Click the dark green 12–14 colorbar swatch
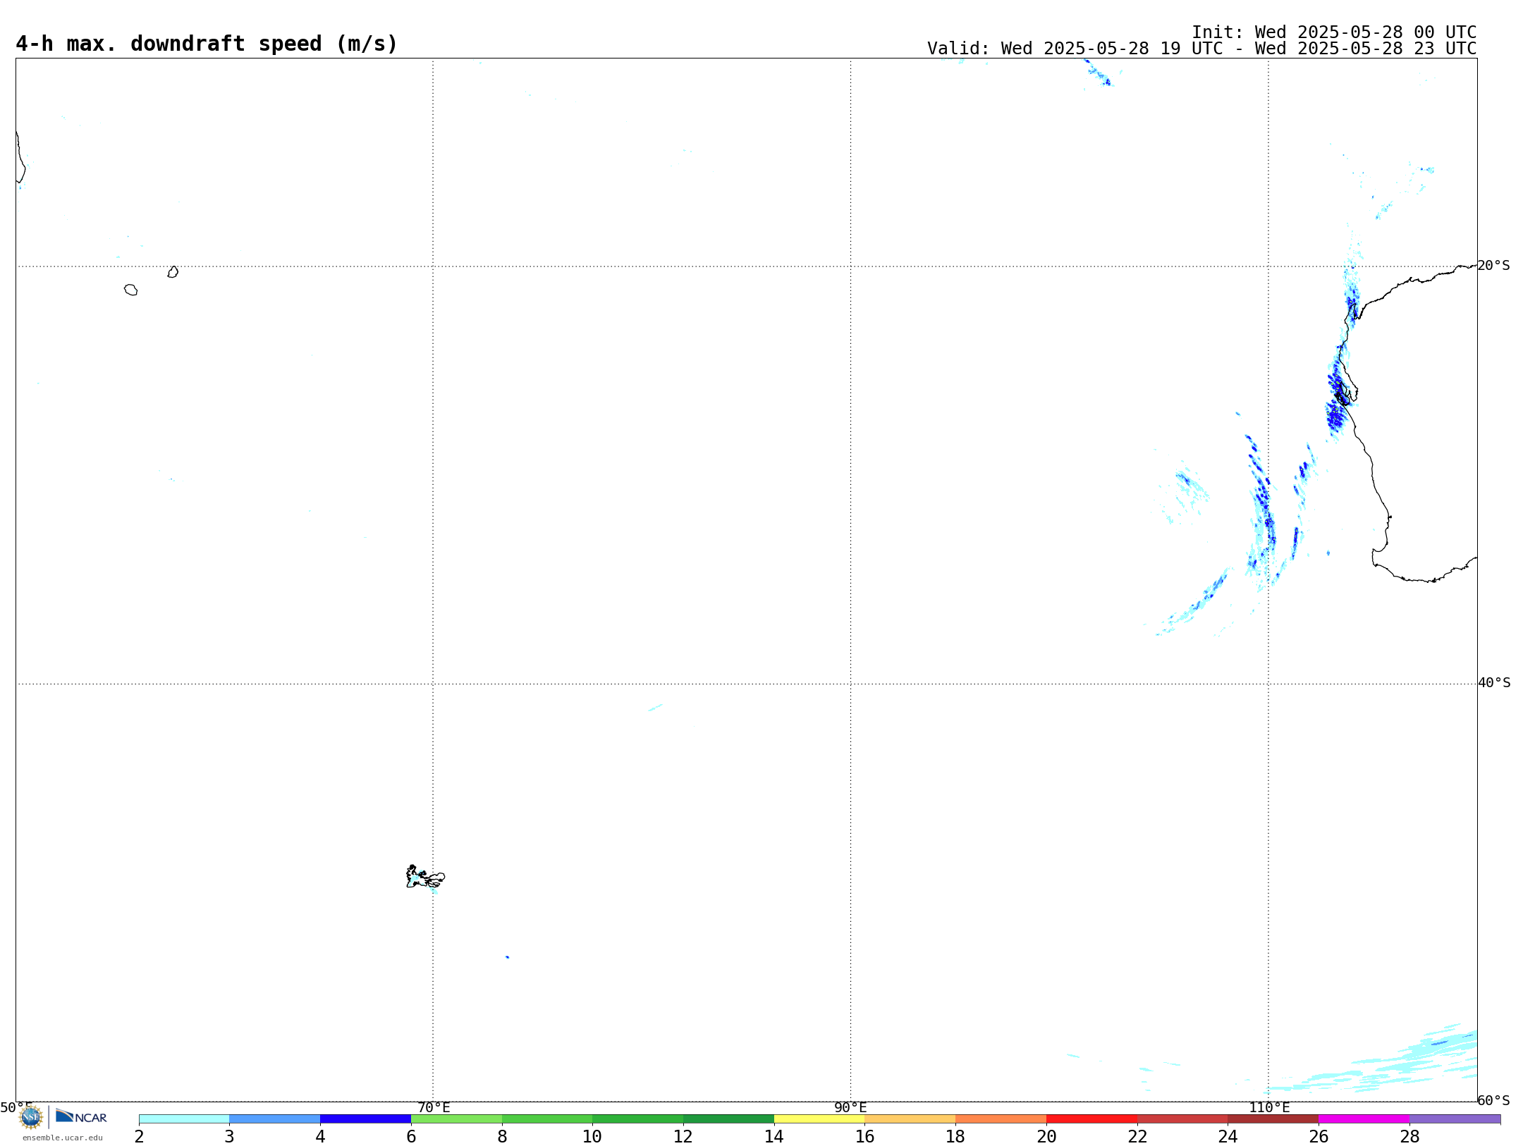Screen dimensions: 1523x1146 coord(728,1119)
